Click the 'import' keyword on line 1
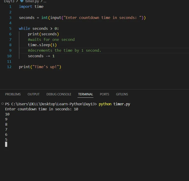 pos(26,7)
